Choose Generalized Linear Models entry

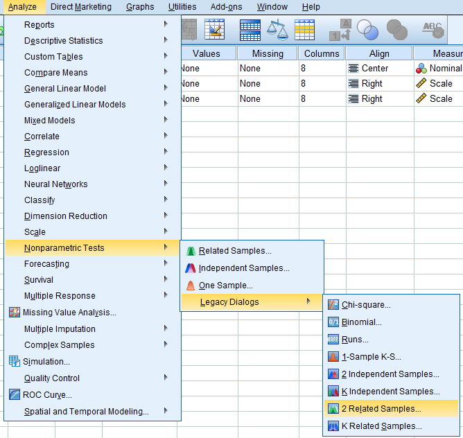[93, 104]
